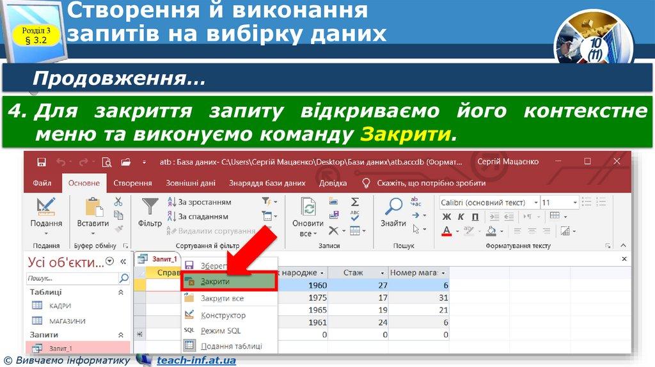Click the navigation pane search field
This screenshot has width=655, height=367.
coord(72,279)
